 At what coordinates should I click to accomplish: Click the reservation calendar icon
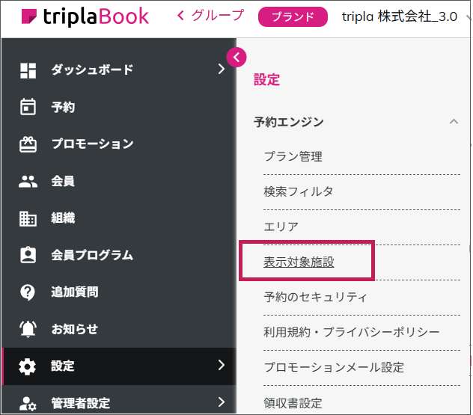pyautogui.click(x=28, y=107)
